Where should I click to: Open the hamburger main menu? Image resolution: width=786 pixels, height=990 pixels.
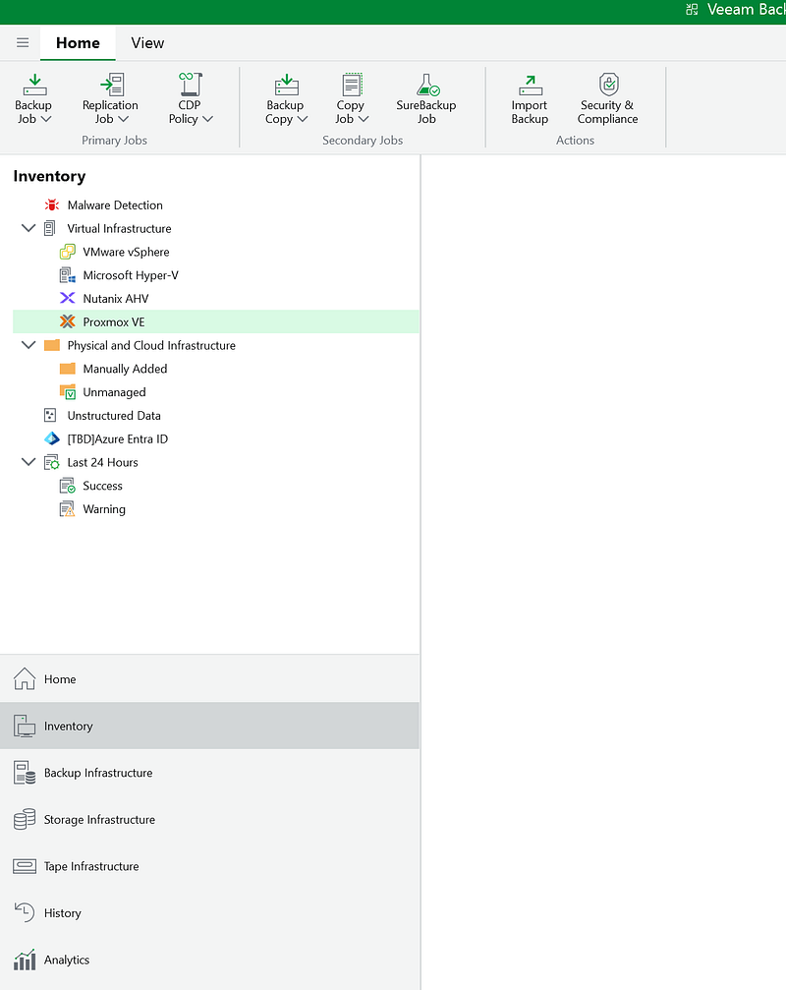coord(23,43)
